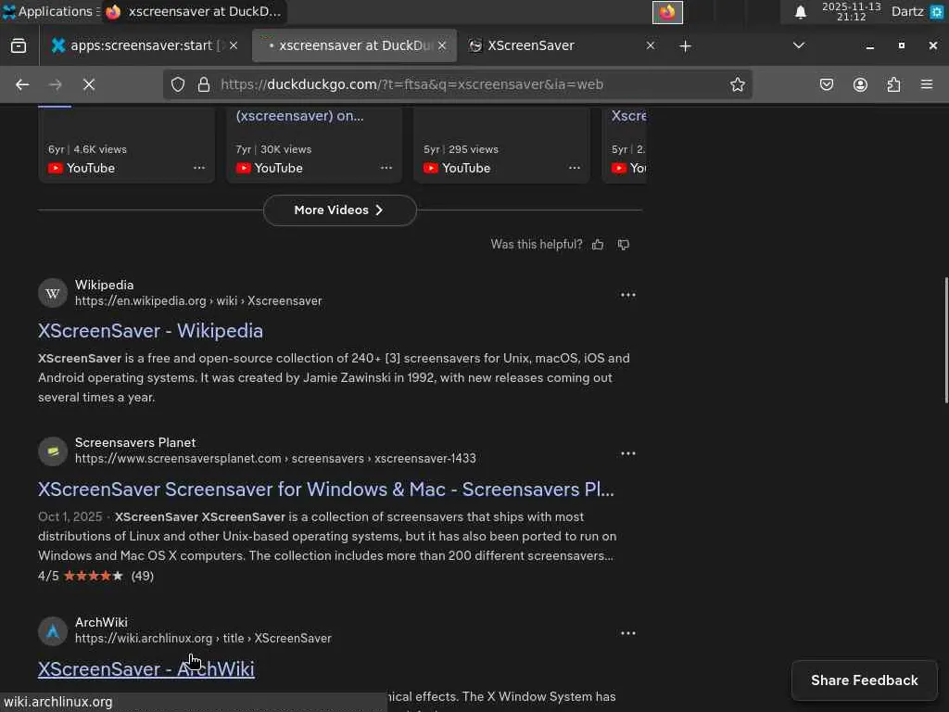Click the page vertical scrollbar thumb

pos(945,340)
